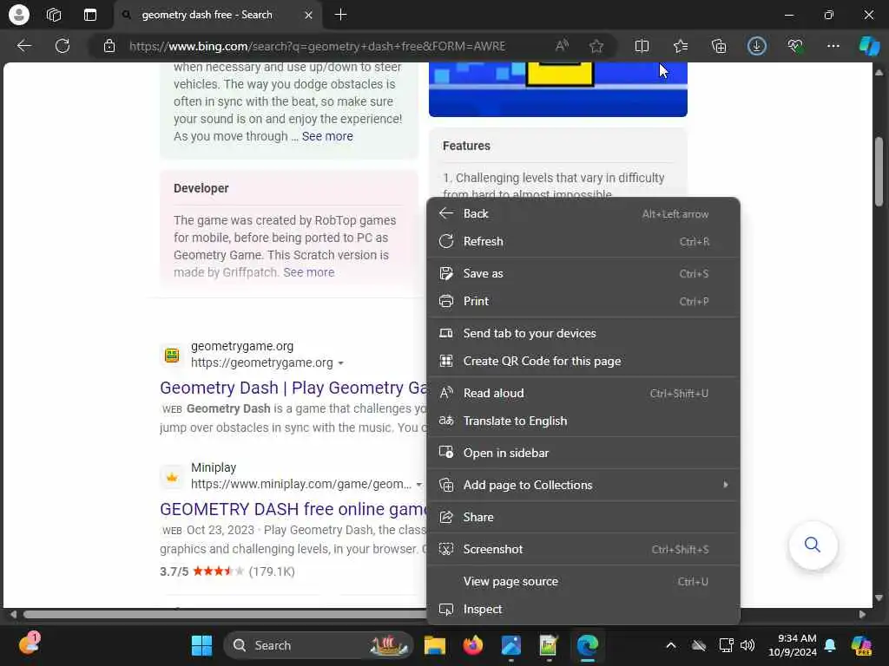
Task: Reload page with toolbar refresh icon
Action: 63,46
